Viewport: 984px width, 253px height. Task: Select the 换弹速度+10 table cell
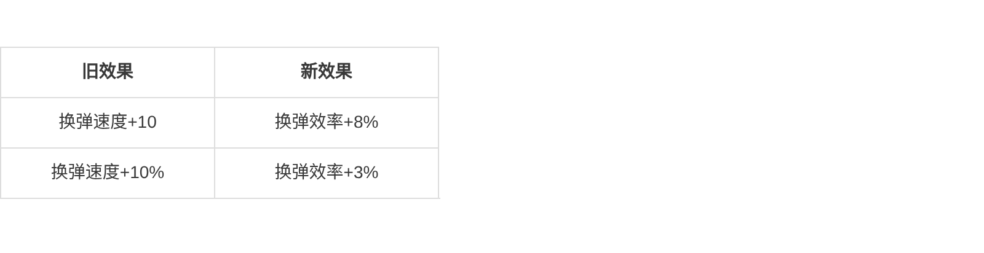pos(108,122)
